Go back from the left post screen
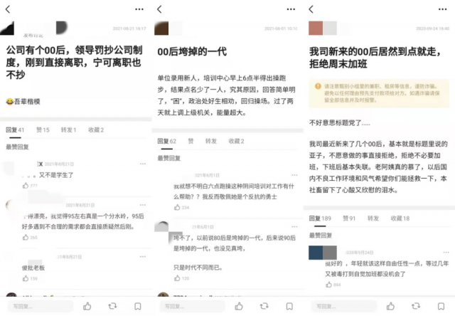 pos(8,9)
